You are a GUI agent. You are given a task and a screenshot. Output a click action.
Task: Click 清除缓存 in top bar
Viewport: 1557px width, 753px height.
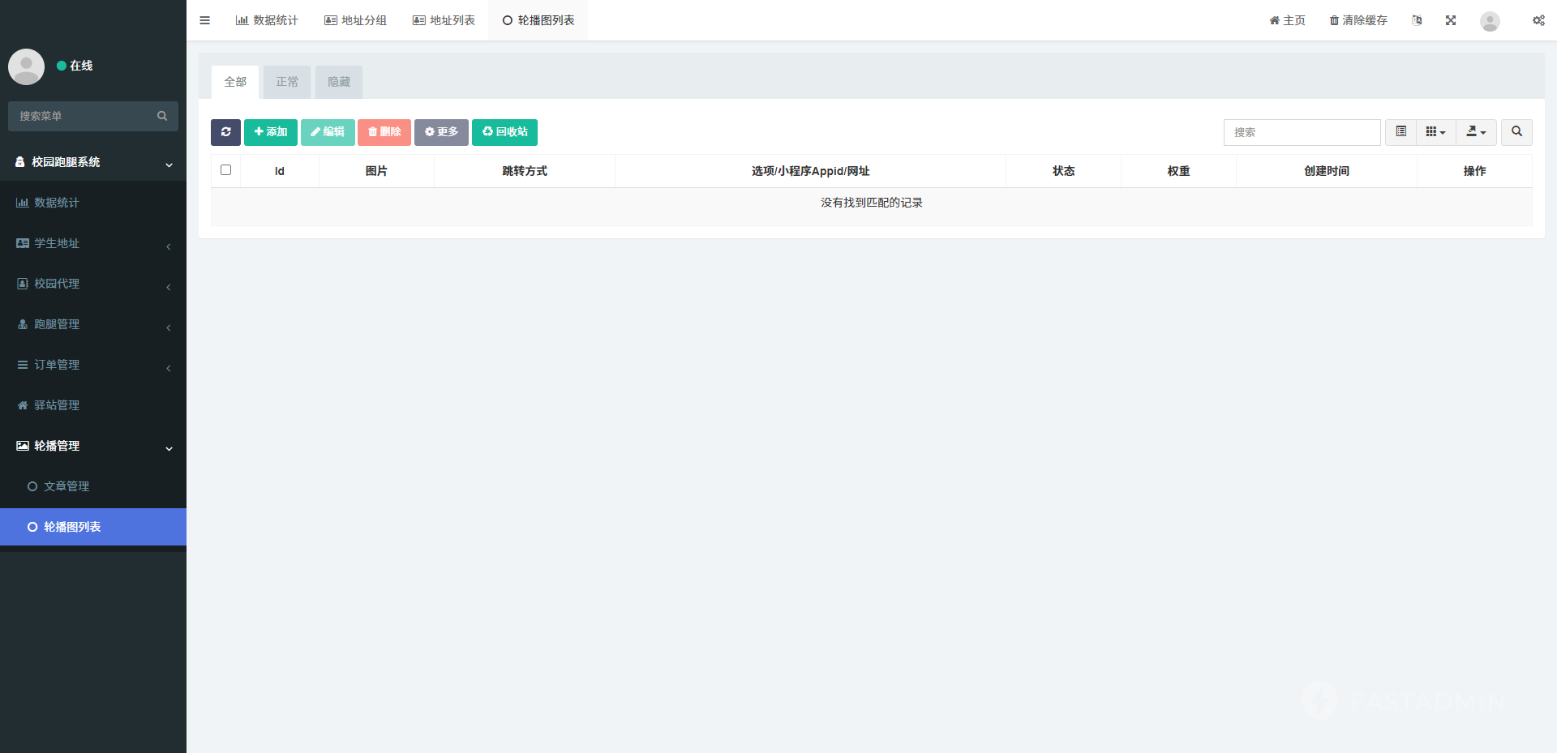1358,20
